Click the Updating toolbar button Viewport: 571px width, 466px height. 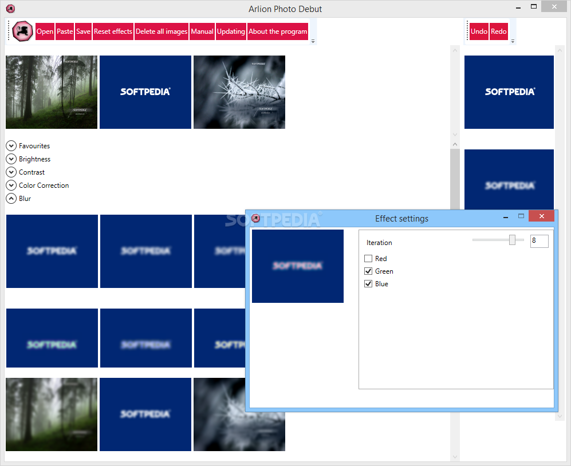pyautogui.click(x=231, y=31)
